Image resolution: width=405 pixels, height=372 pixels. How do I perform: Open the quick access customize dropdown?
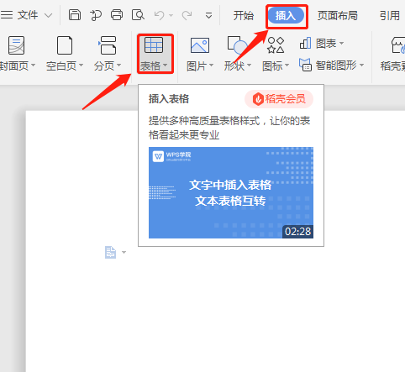pyautogui.click(x=208, y=15)
